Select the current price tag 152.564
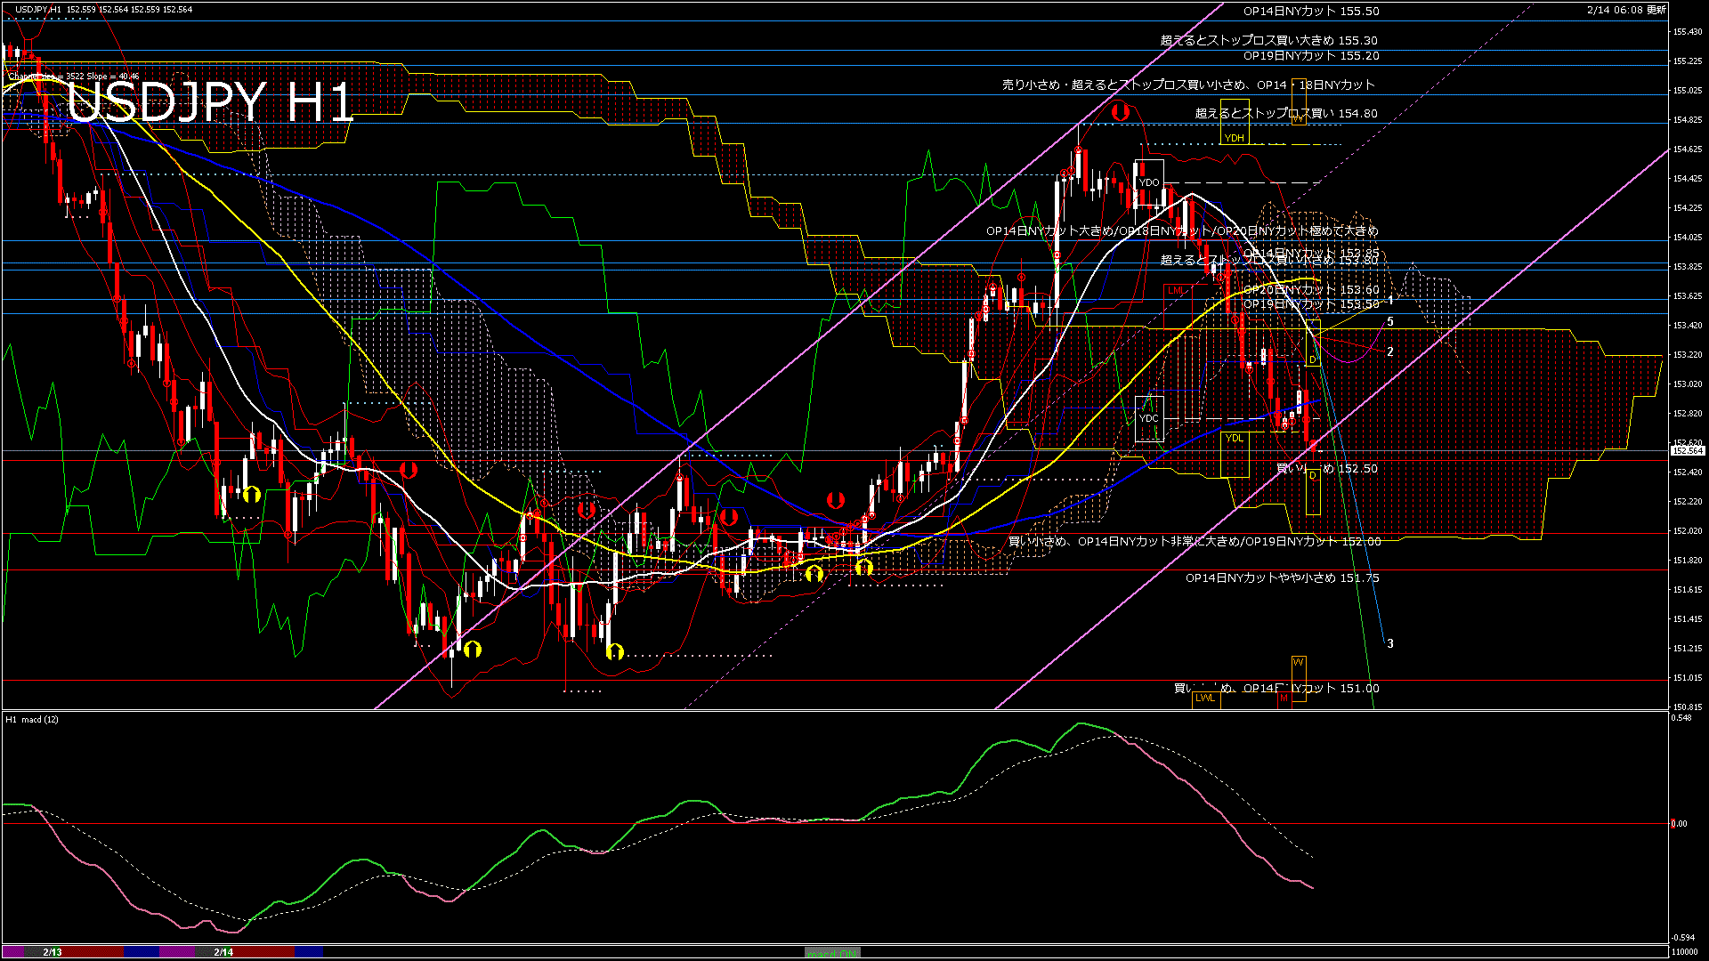 (x=1687, y=451)
